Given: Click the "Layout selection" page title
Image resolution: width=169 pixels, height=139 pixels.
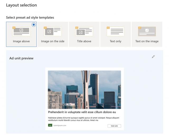Looking at the screenshot, I should 21,5.
